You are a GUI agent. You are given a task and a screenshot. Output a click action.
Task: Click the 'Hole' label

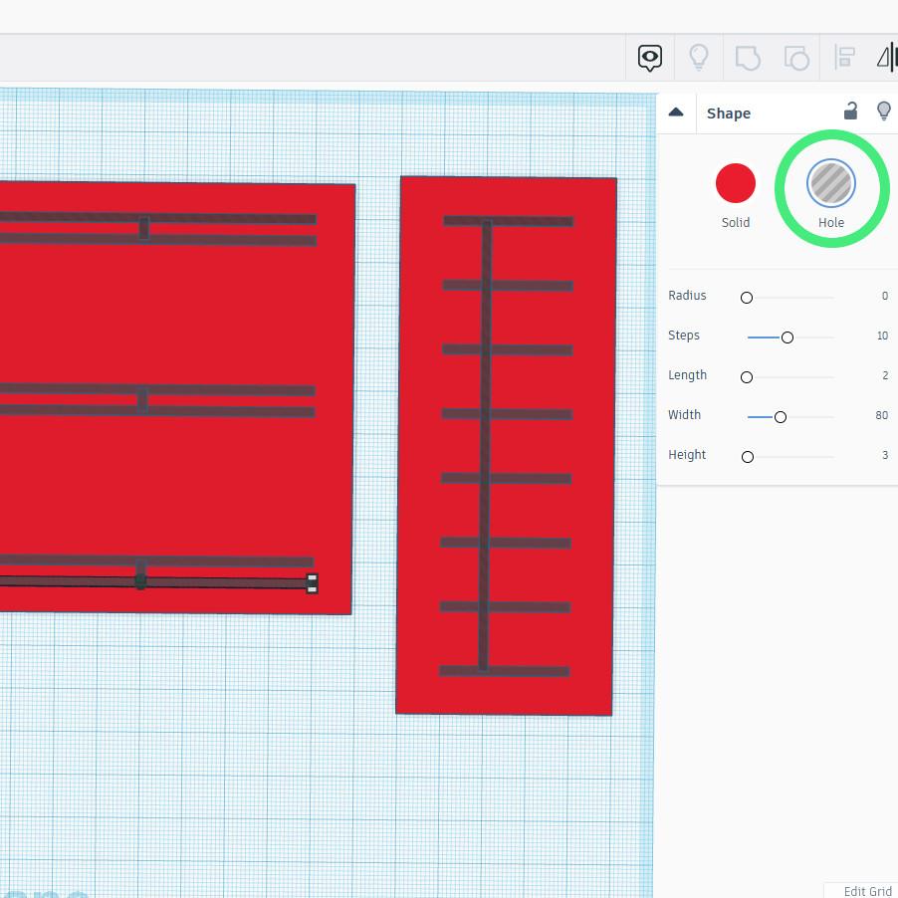pos(831,223)
